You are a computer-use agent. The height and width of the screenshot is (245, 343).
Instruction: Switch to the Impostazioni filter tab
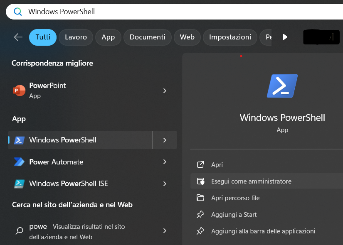pyautogui.click(x=230, y=37)
